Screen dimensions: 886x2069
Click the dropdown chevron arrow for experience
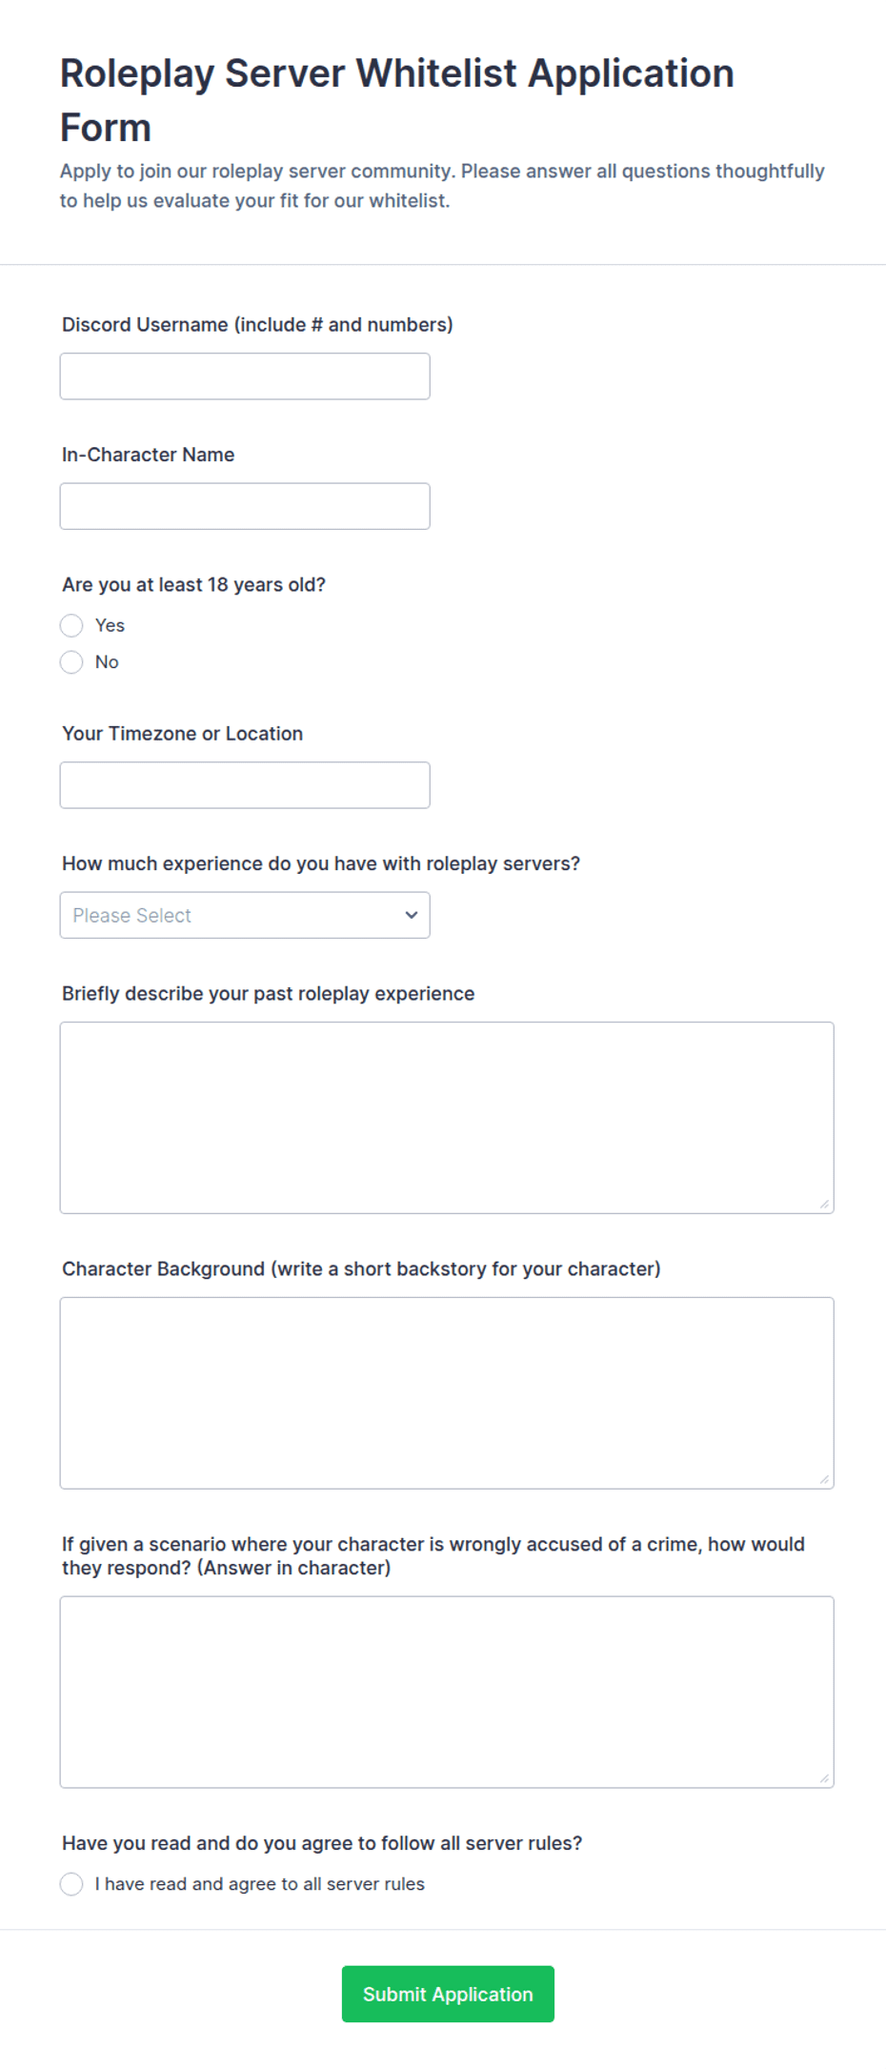412,915
